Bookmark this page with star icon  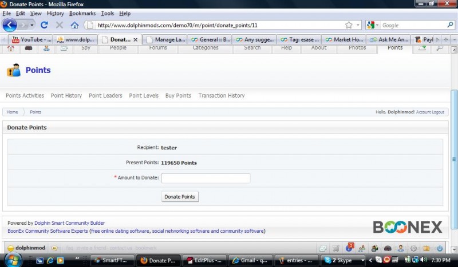(349, 25)
